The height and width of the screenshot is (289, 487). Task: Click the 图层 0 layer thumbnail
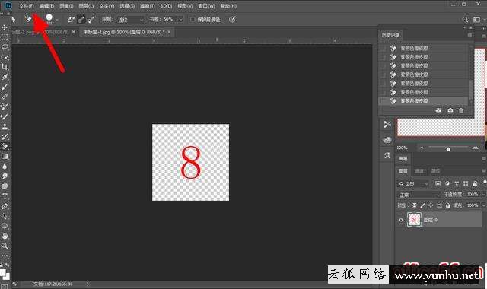click(414, 220)
